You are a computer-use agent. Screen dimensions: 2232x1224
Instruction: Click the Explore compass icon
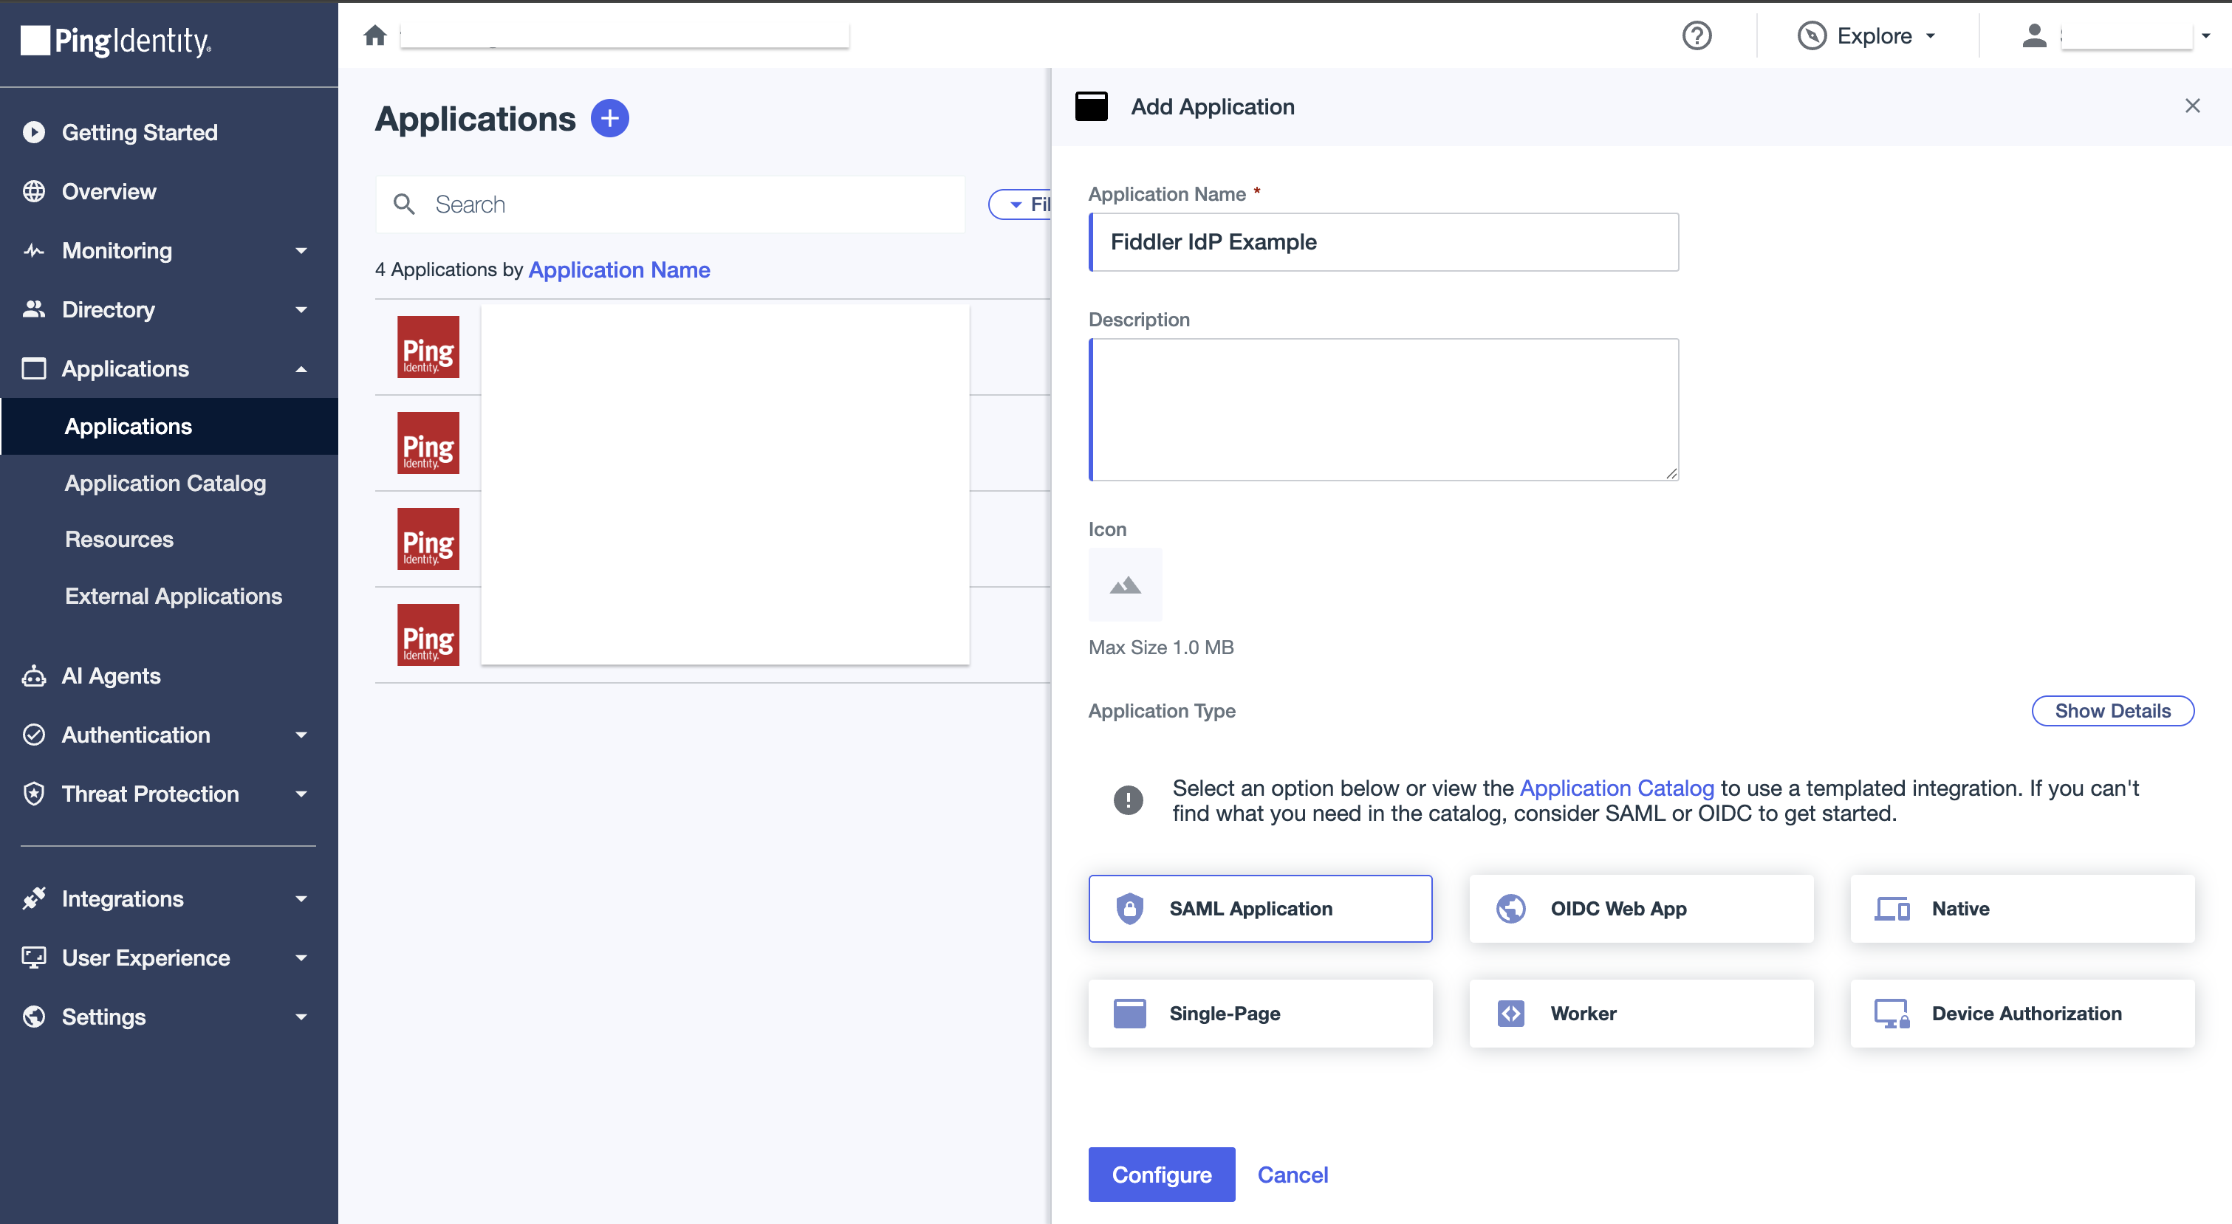tap(1812, 35)
